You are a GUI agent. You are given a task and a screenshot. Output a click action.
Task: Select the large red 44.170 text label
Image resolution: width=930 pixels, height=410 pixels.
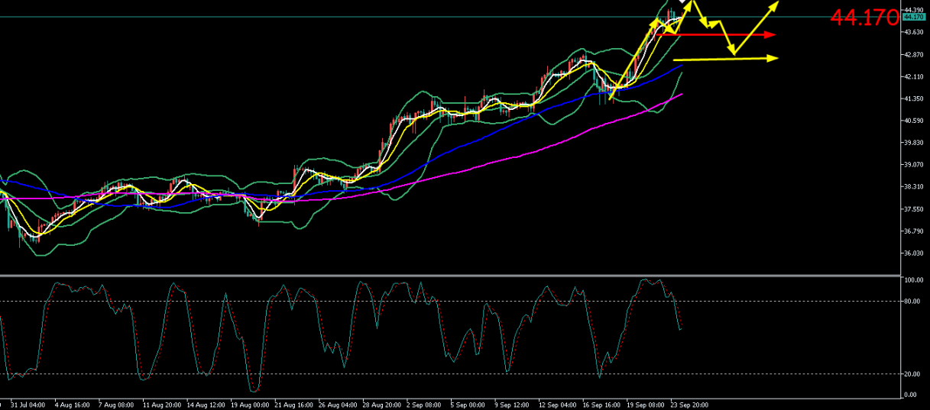pyautogui.click(x=864, y=18)
